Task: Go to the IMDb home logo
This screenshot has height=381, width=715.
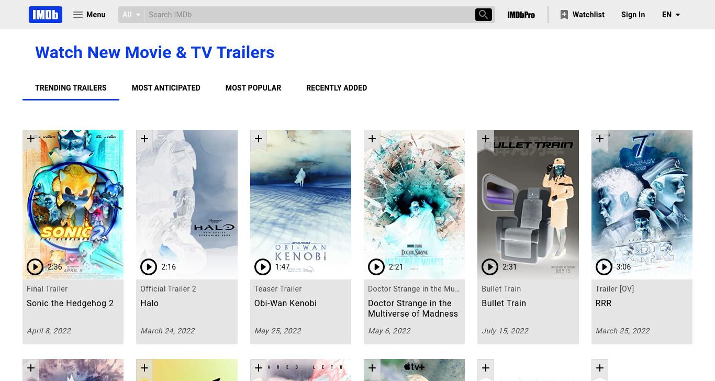Action: pos(46,15)
